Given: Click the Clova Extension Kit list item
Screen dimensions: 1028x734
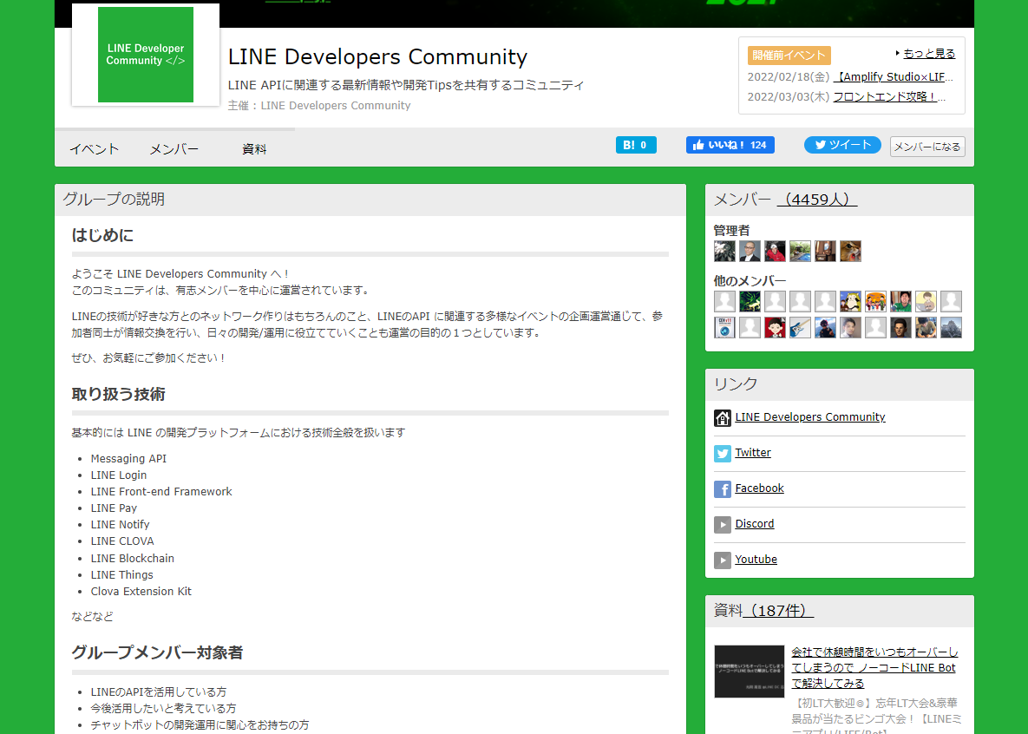Looking at the screenshot, I should (141, 591).
